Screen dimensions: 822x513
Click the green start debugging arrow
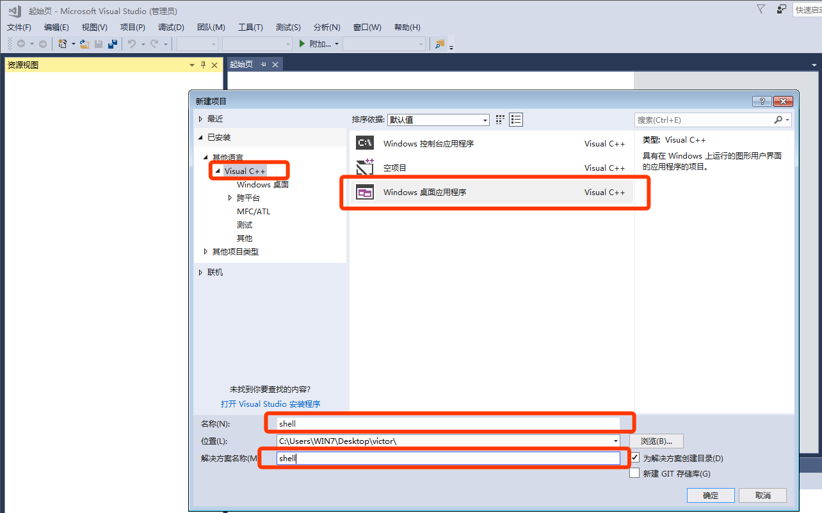click(x=303, y=43)
